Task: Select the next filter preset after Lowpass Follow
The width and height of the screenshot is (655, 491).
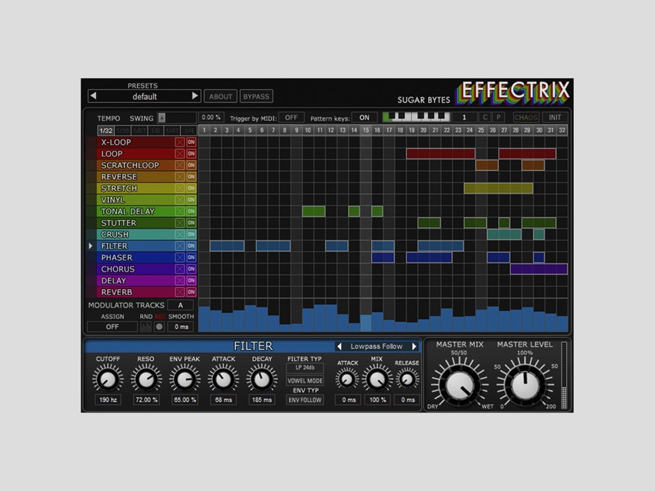Action: coord(414,346)
